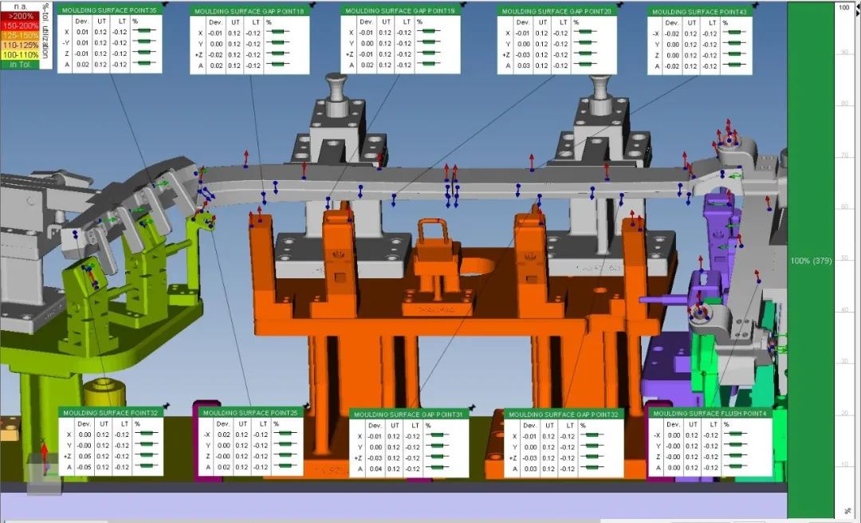Click the +Z deviation 0.05 in SURFACE POINT32
Viewport: 861px width, 523px height.
(x=85, y=456)
